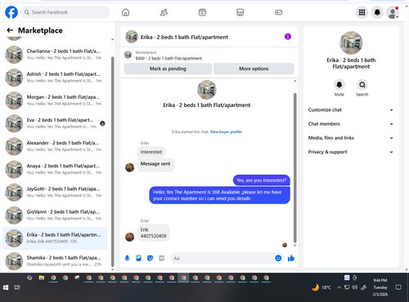Viewport: 409px width, 302px height.
Task: Open Morgan conversation in list
Action: [55, 100]
